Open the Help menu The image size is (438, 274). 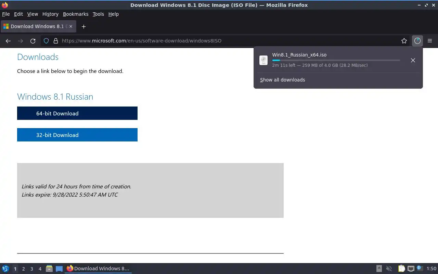(x=114, y=14)
